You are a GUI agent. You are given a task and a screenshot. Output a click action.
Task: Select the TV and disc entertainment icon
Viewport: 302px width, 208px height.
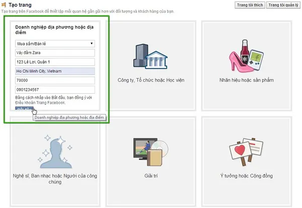[150, 152]
